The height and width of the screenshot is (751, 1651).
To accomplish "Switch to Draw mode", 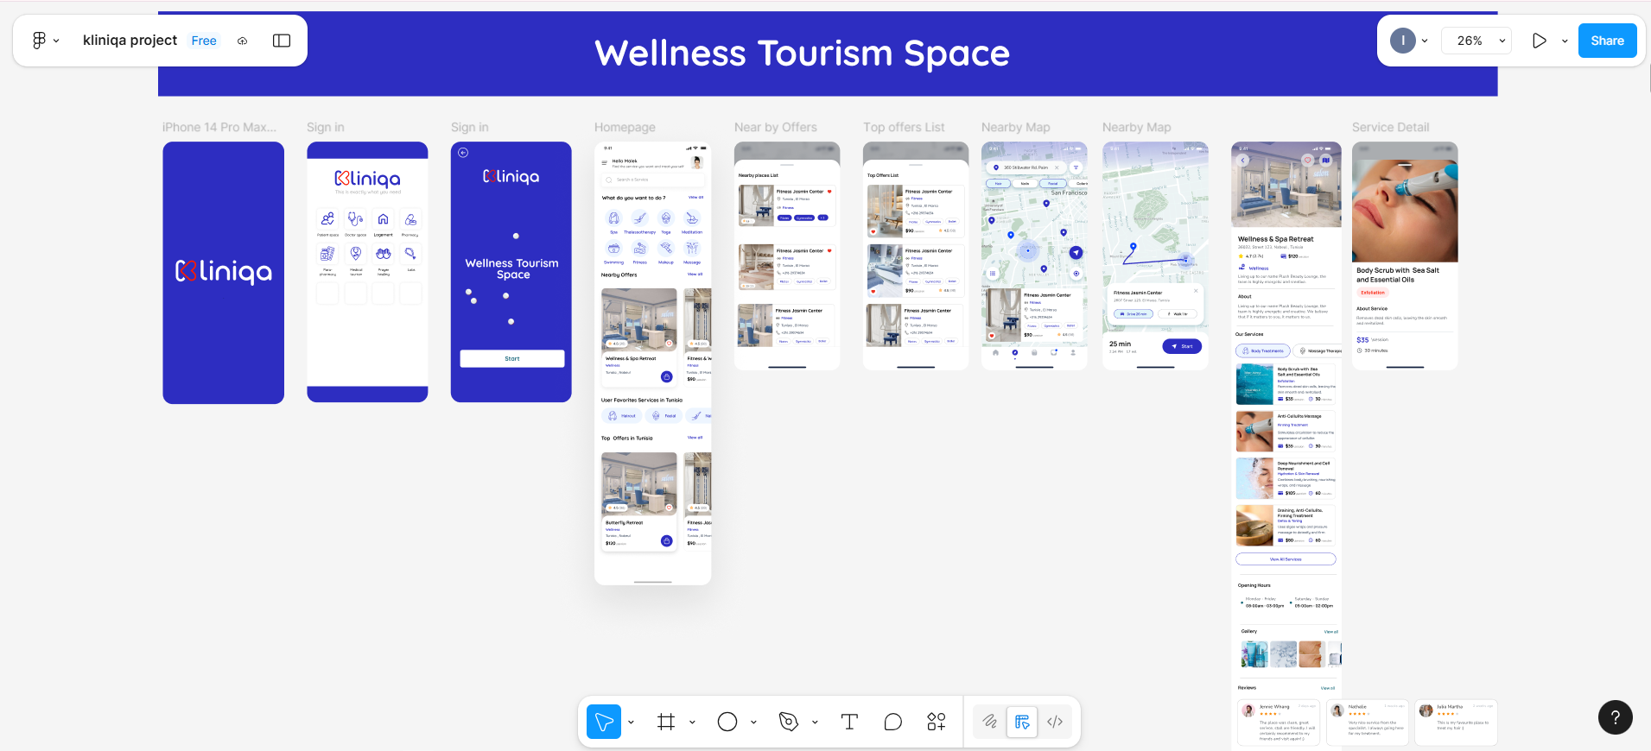I will pos(990,722).
